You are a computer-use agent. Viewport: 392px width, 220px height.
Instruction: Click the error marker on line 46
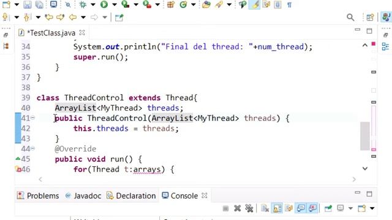(18, 169)
